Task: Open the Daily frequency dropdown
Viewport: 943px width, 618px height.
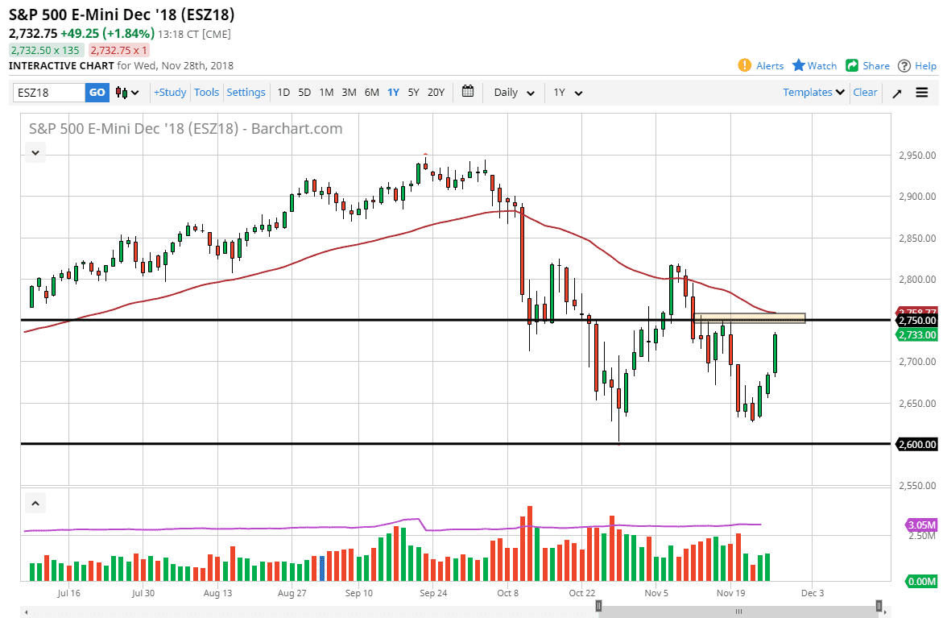Action: 513,92
